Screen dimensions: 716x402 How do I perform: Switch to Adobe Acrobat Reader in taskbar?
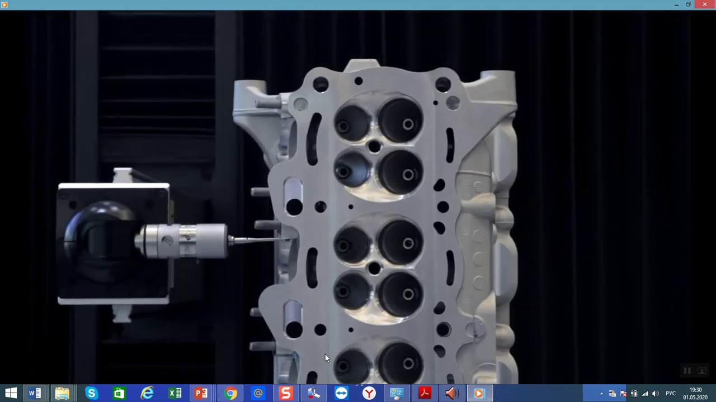pyautogui.click(x=425, y=394)
